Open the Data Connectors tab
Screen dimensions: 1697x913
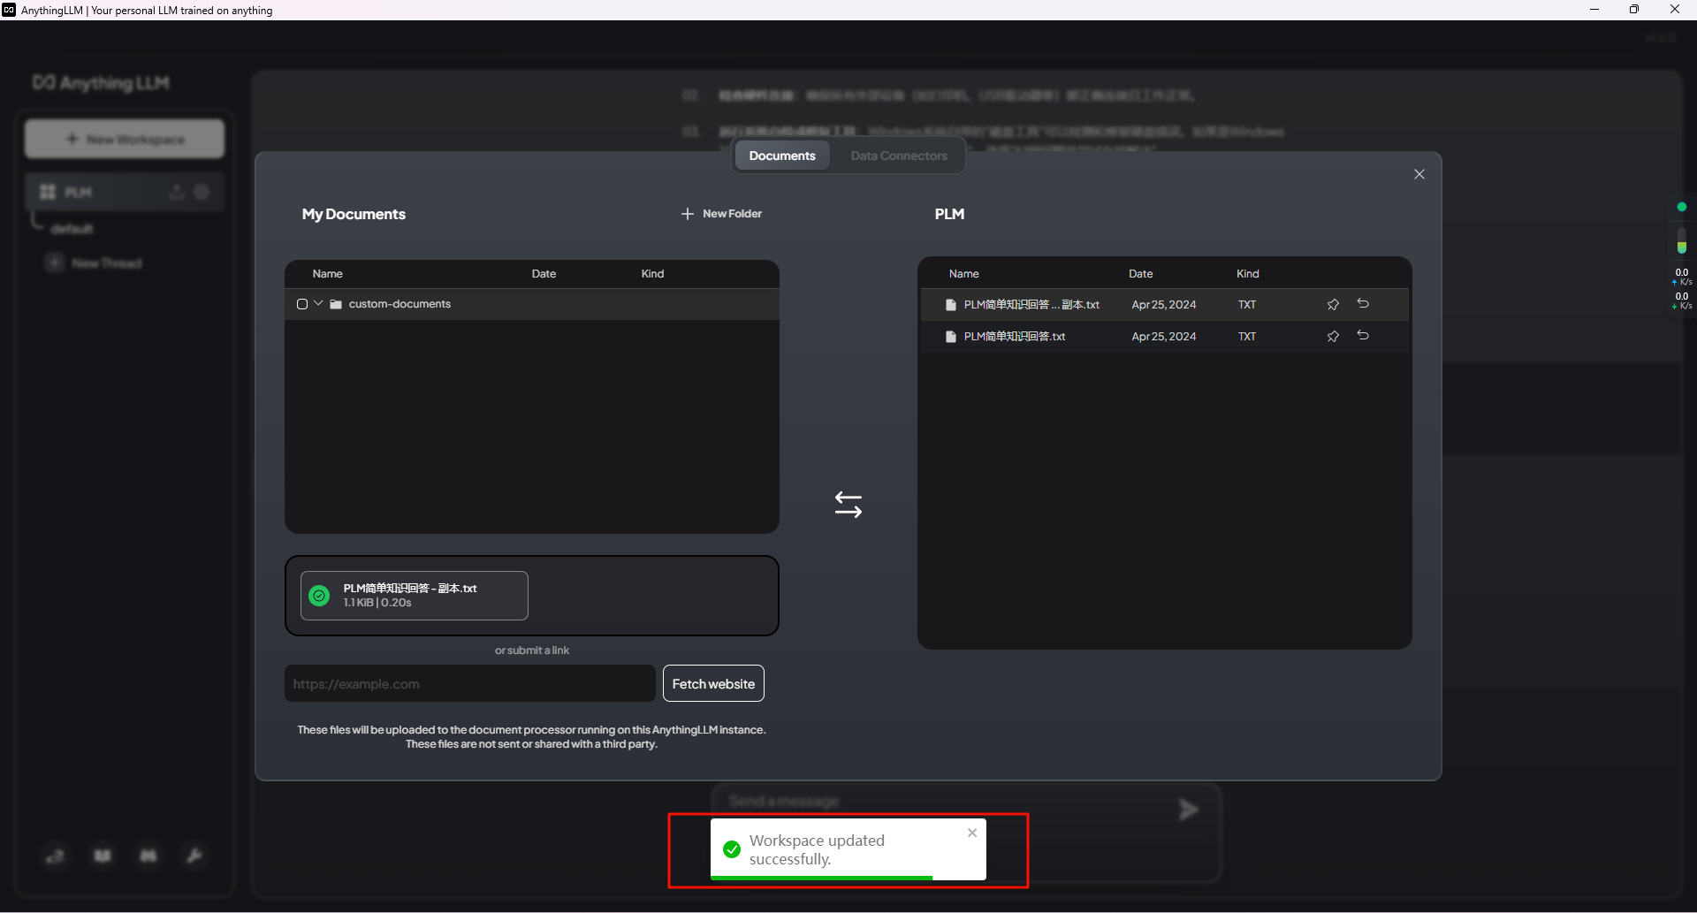point(899,156)
